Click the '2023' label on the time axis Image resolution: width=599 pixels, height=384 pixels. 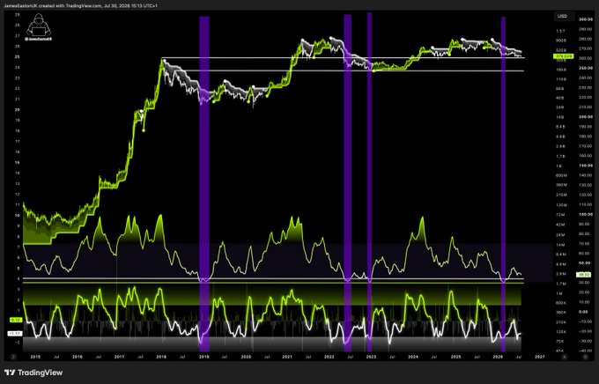pos(372,357)
